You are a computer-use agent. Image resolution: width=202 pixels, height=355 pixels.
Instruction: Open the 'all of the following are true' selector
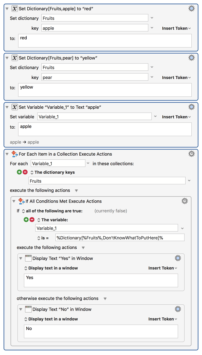tap(52, 211)
